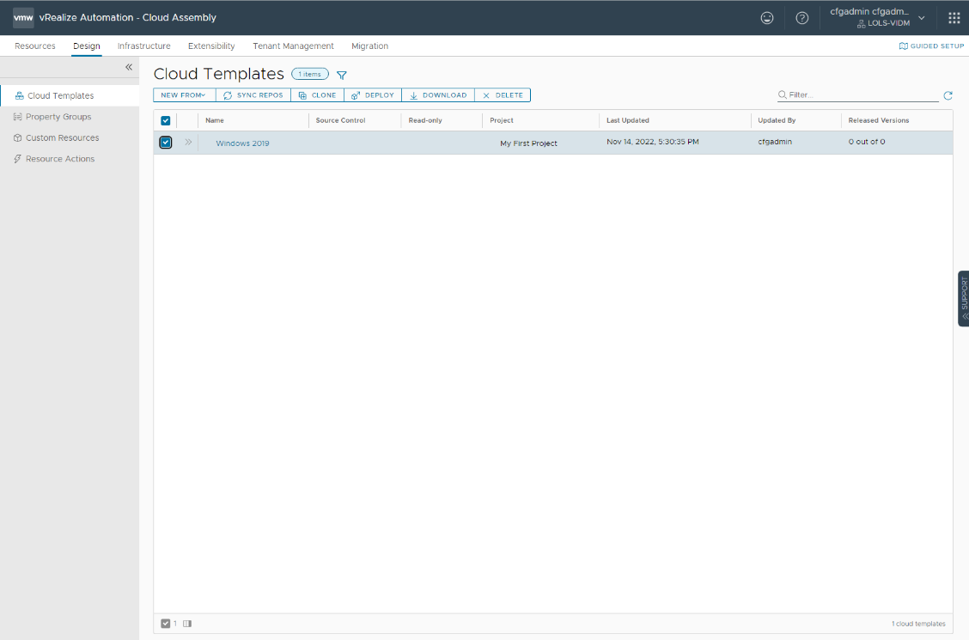Expand the Windows 2019 row details
This screenshot has width=969, height=640.
coord(188,142)
